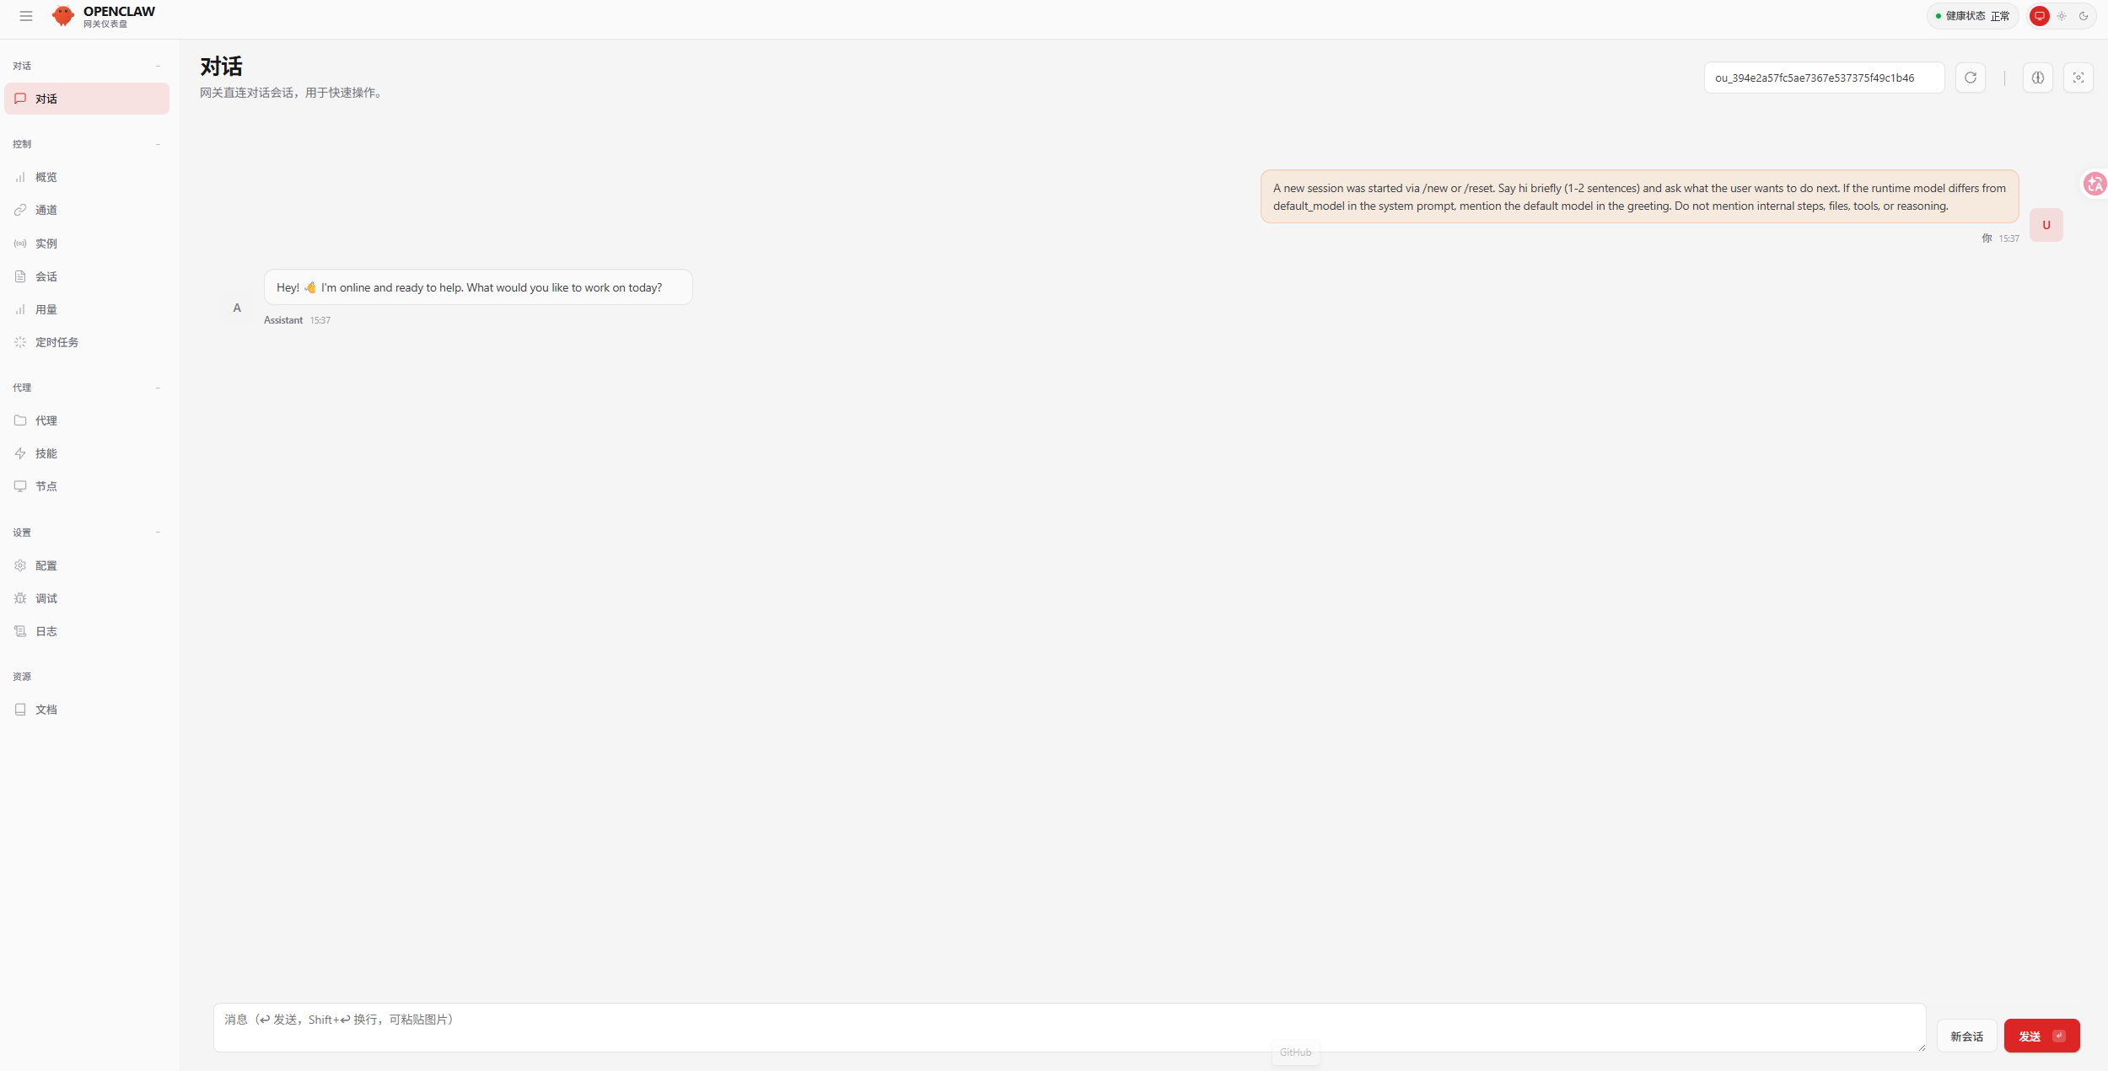Screen dimensions: 2108x1071
Task: Click the 资源 section header
Action: tap(22, 677)
